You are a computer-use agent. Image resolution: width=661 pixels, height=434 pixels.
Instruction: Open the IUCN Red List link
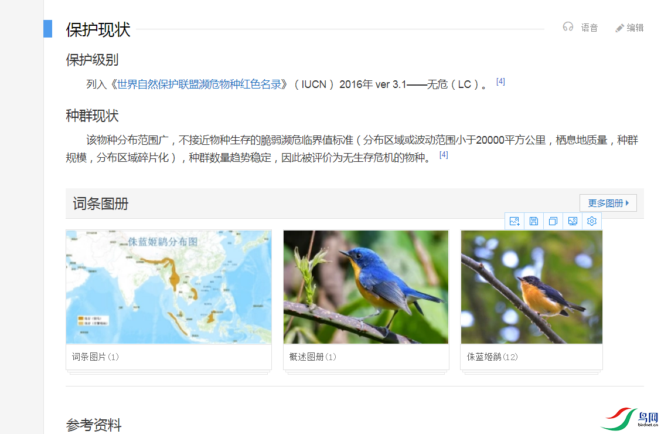click(202, 84)
